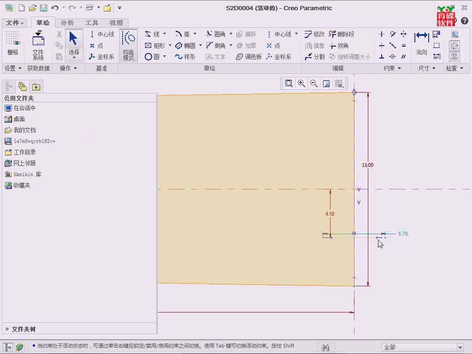
Task: Click the File System (文件系统) import icon
Action: 38,46
